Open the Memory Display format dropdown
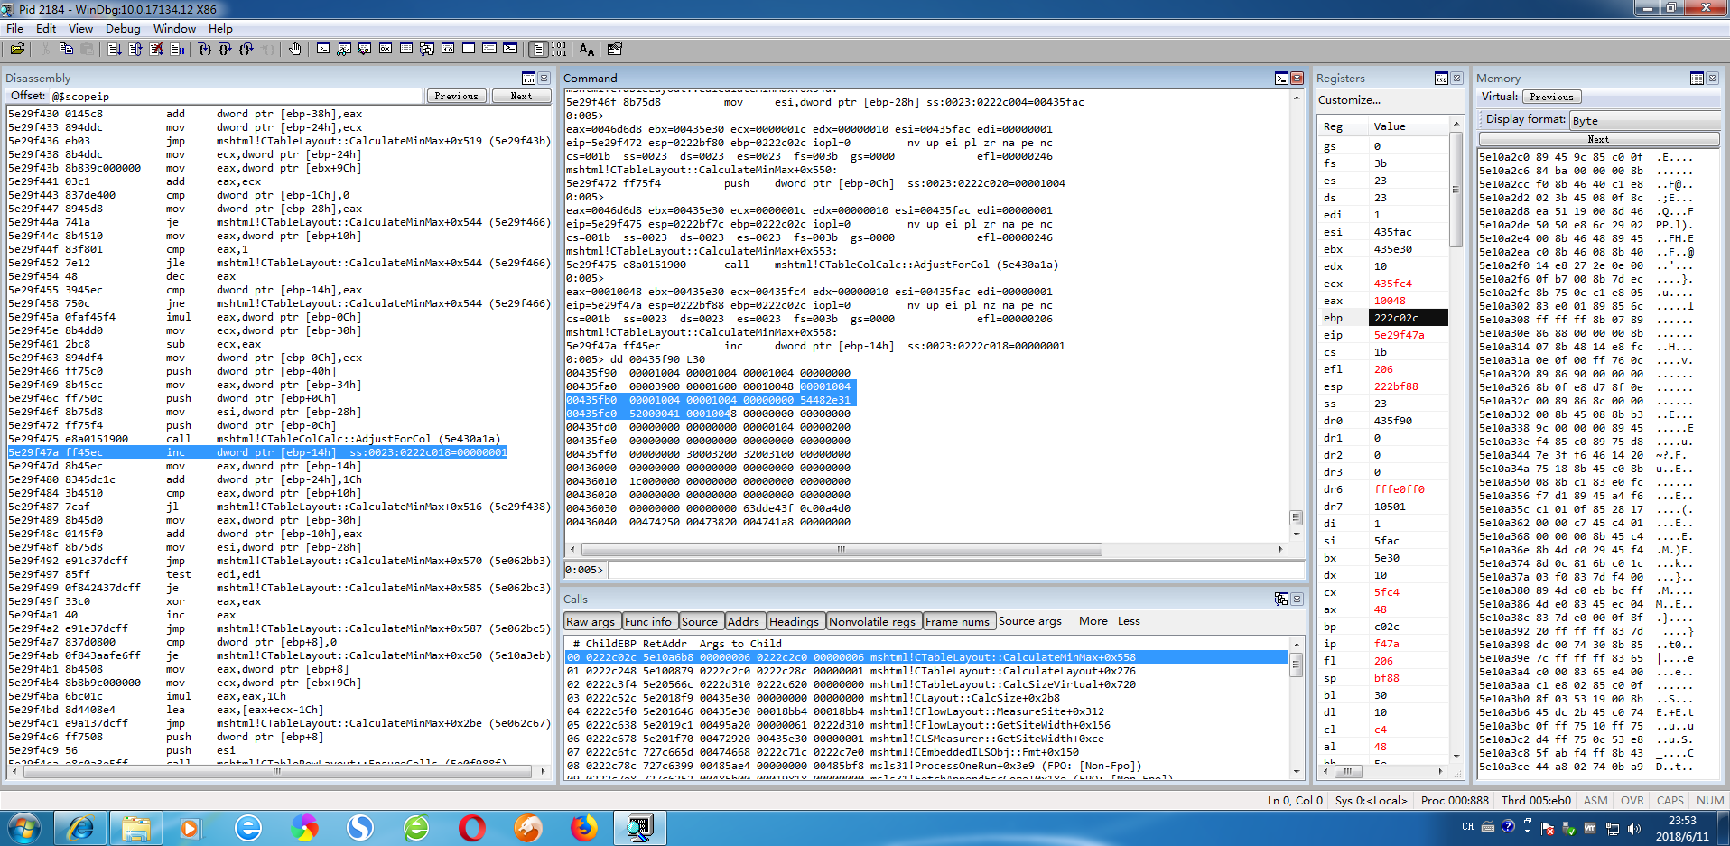This screenshot has height=846, width=1730. point(1643,120)
